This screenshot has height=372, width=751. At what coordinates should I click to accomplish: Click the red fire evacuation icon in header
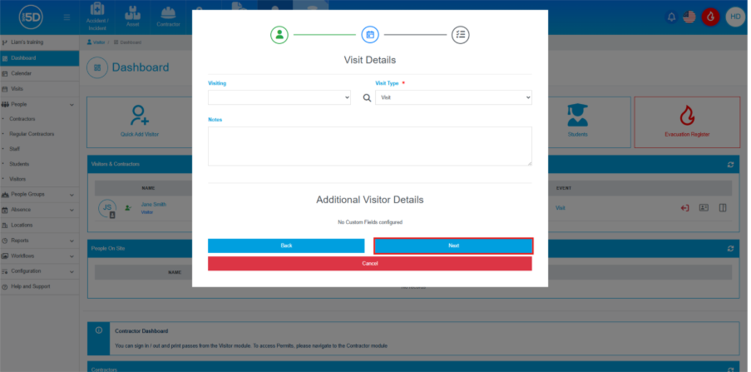pyautogui.click(x=709, y=17)
